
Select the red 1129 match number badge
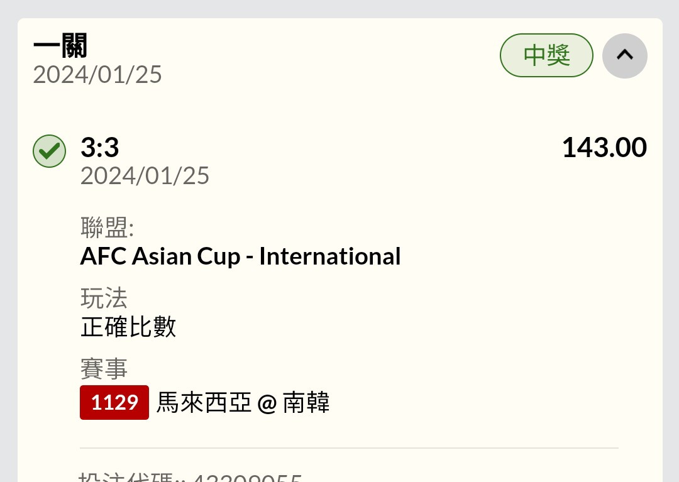(114, 402)
